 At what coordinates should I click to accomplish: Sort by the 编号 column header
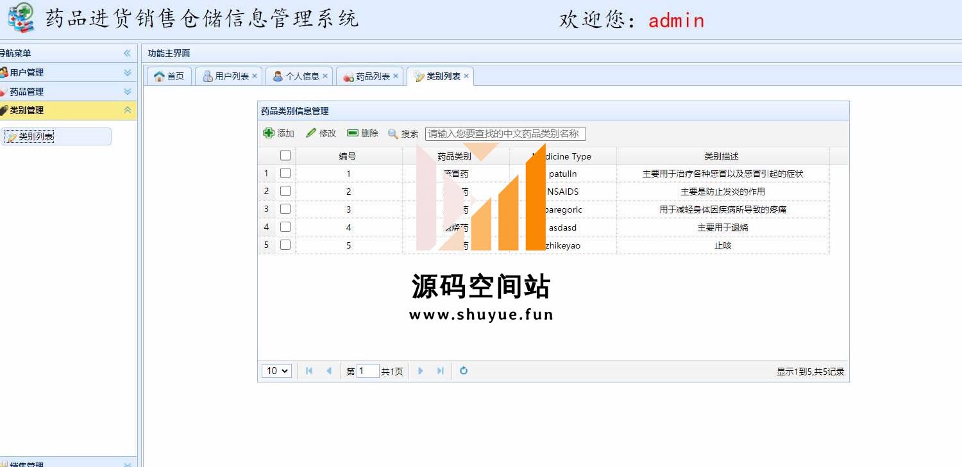point(348,156)
